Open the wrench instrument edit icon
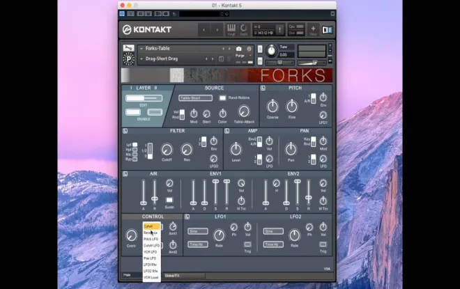This screenshot has height=289, width=460. point(128,48)
